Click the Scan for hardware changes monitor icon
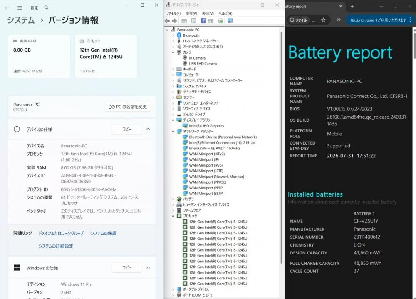This screenshot has width=416, height=299. (x=230, y=21)
